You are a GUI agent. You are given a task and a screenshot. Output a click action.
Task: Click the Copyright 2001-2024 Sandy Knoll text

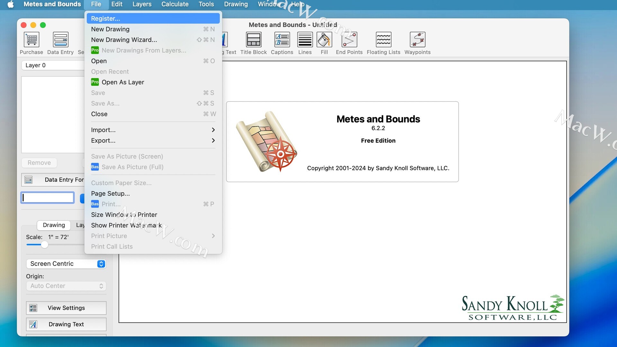click(378, 168)
